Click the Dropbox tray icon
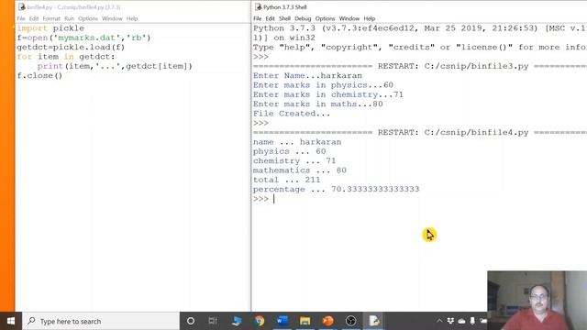Viewport: 587px width, 330px height. [x=450, y=321]
